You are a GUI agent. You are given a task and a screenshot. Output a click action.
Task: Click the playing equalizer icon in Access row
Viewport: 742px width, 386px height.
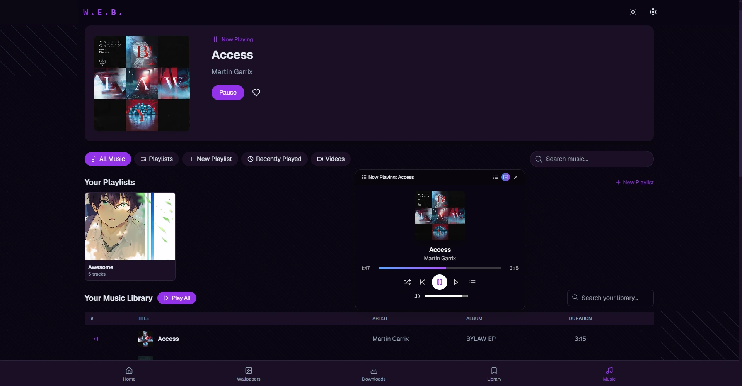pyautogui.click(x=96, y=339)
